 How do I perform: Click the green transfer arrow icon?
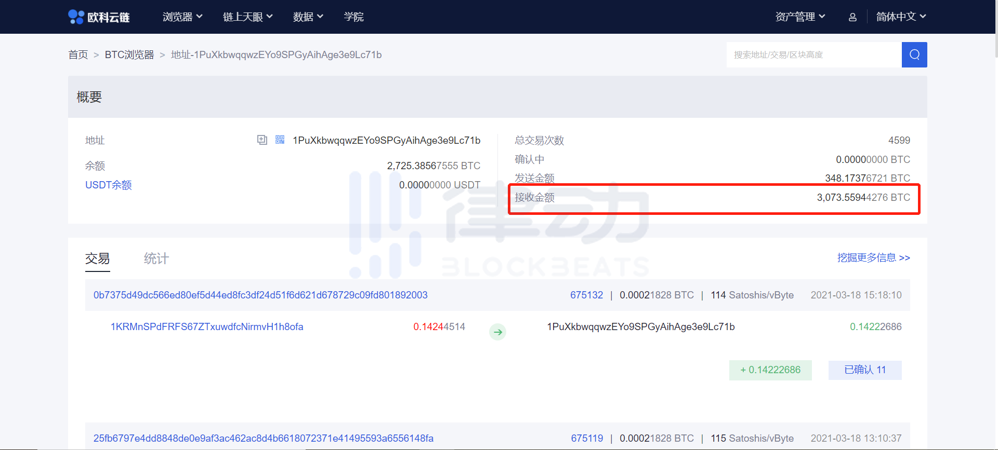click(498, 332)
